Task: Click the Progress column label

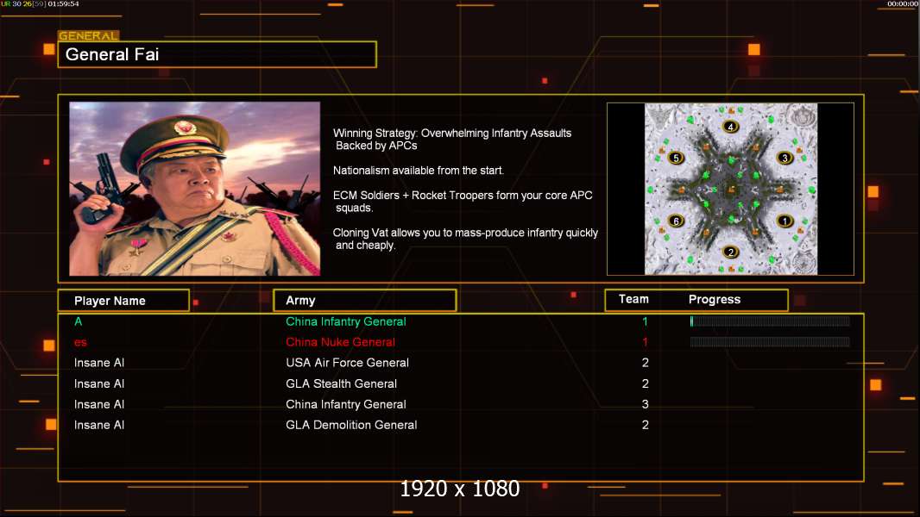Action: 714,300
